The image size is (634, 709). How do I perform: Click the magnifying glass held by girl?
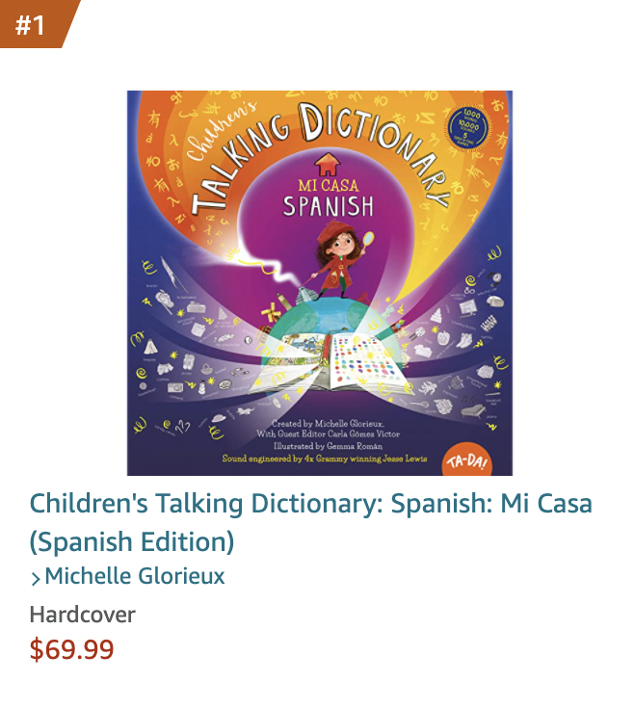click(x=369, y=240)
